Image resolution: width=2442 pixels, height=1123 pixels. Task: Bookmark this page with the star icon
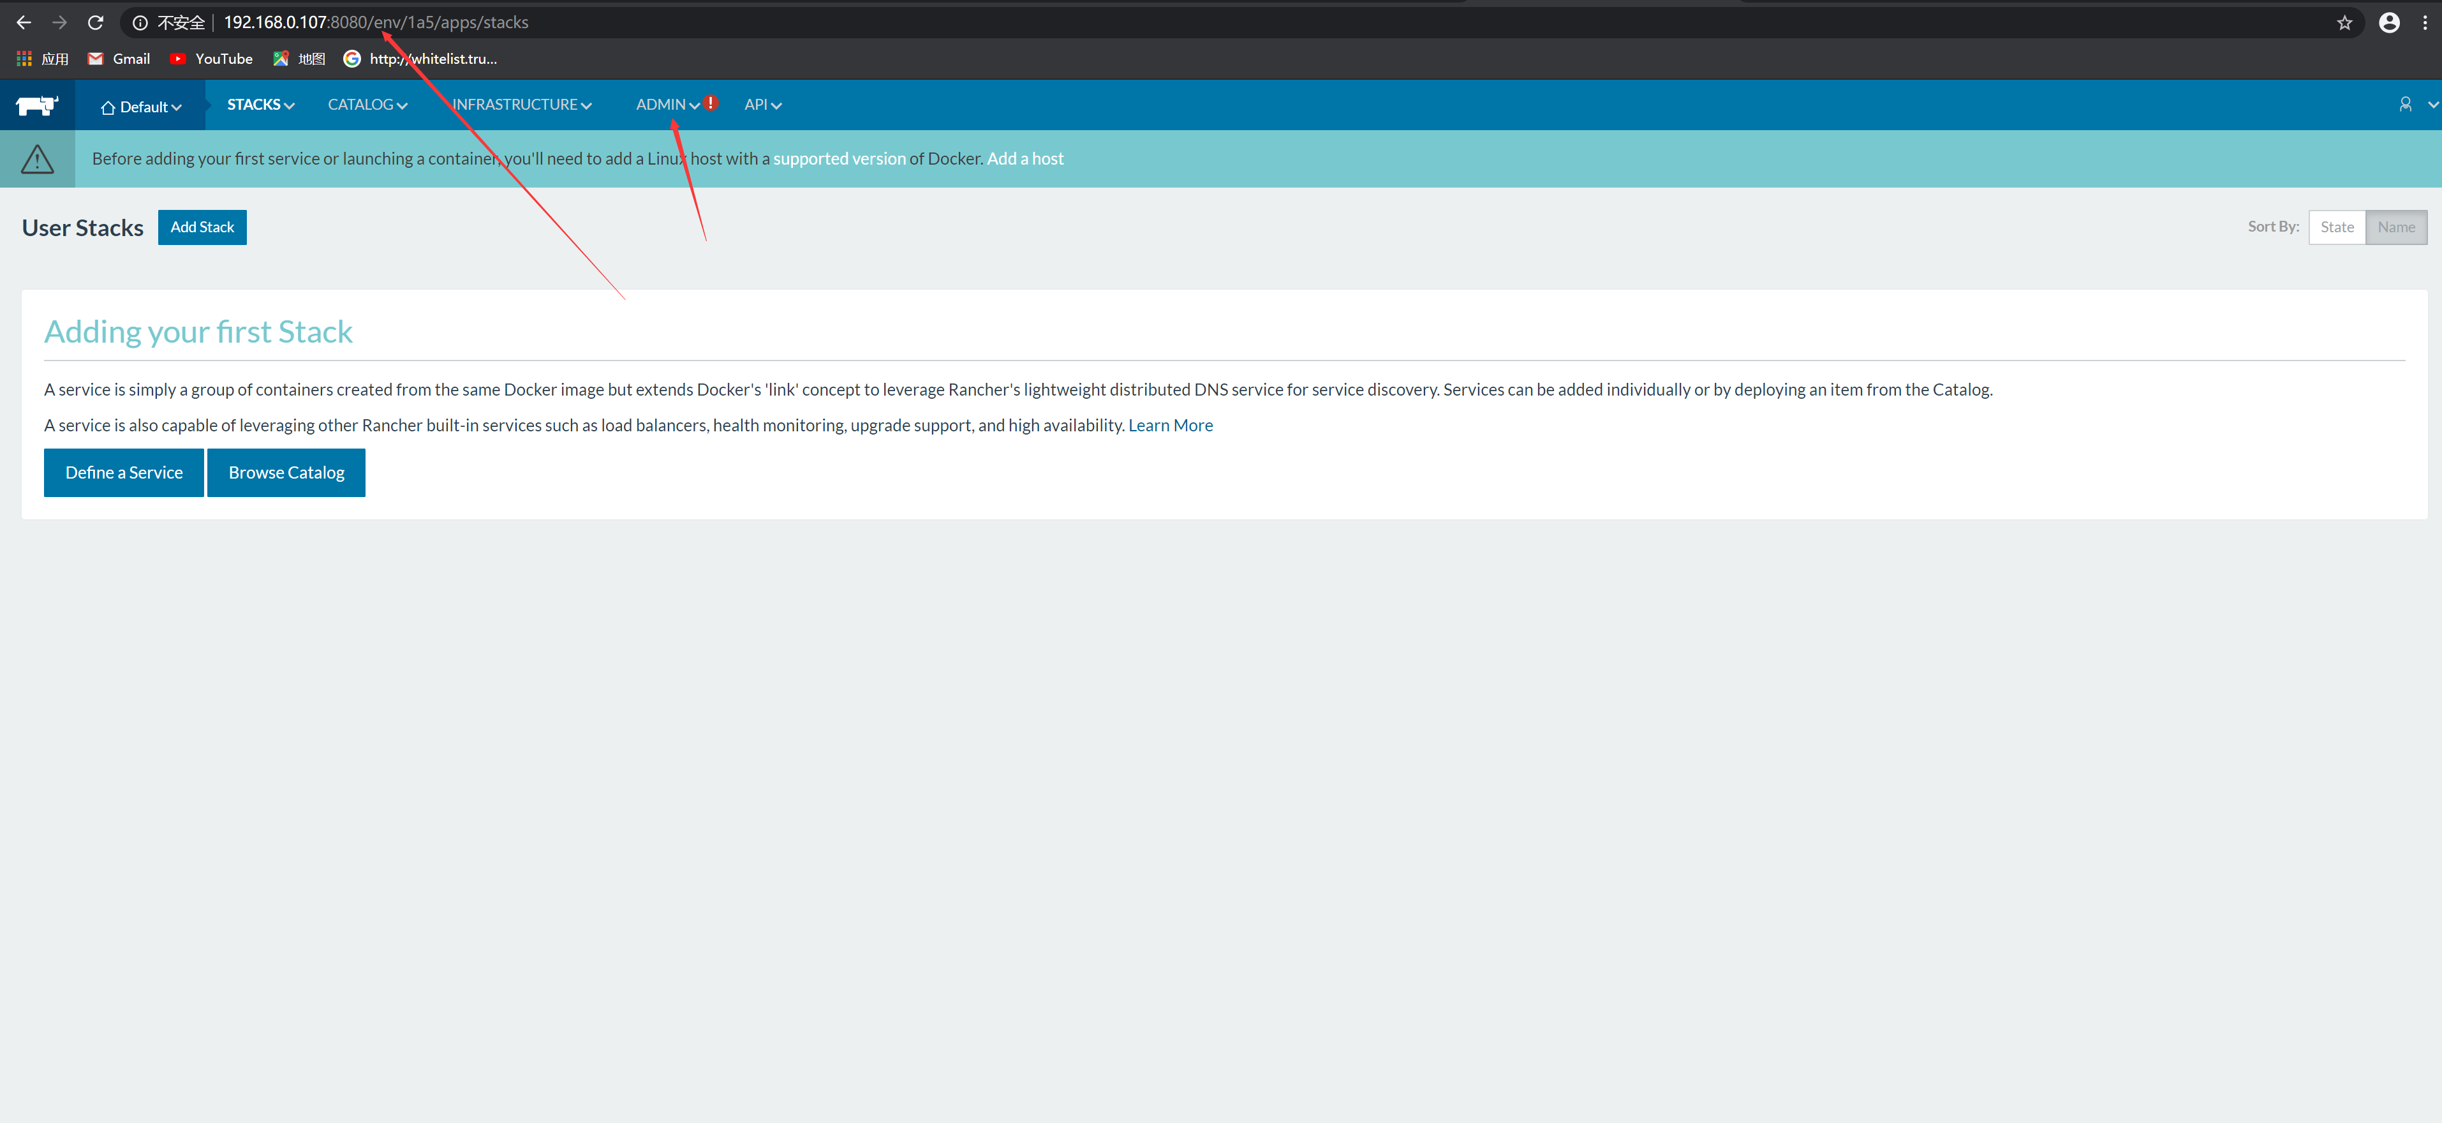pos(2344,22)
